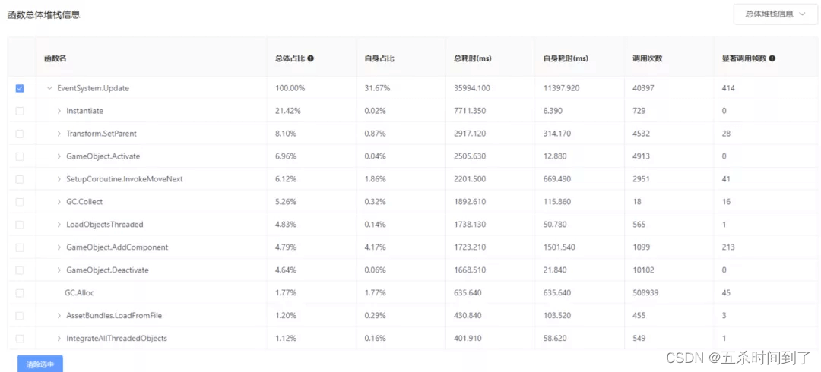Click info icon next to 总体占比 header
Screen dimensions: 821x372
click(310, 58)
